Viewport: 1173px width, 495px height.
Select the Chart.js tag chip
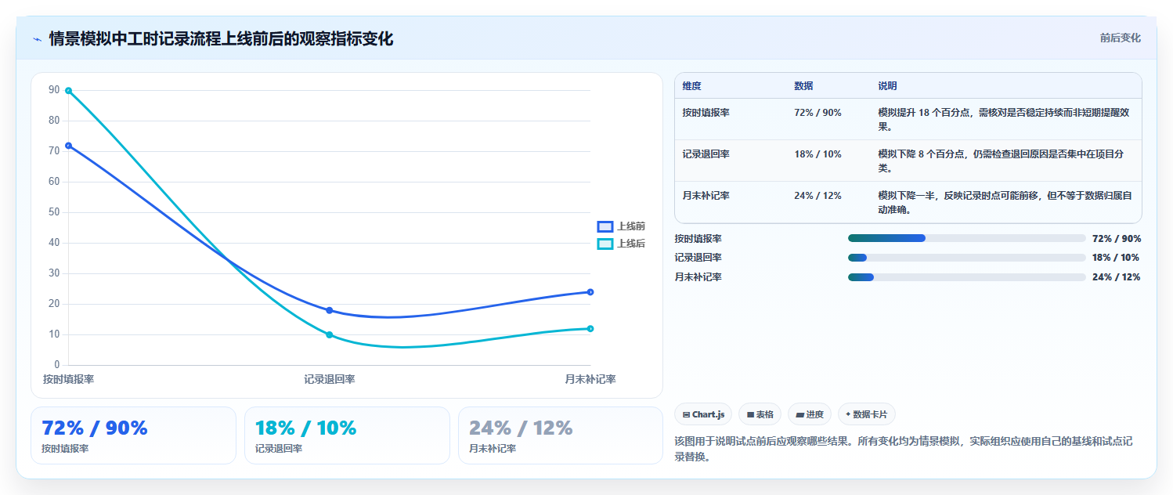(x=703, y=414)
